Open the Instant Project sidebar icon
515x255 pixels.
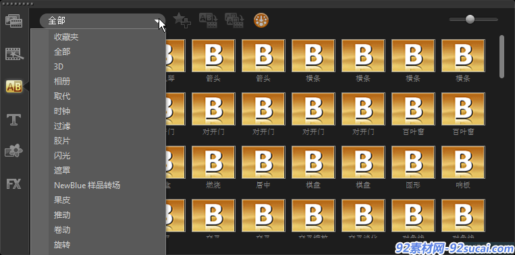point(14,54)
